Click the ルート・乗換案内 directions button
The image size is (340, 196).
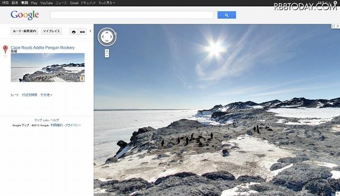tap(24, 31)
